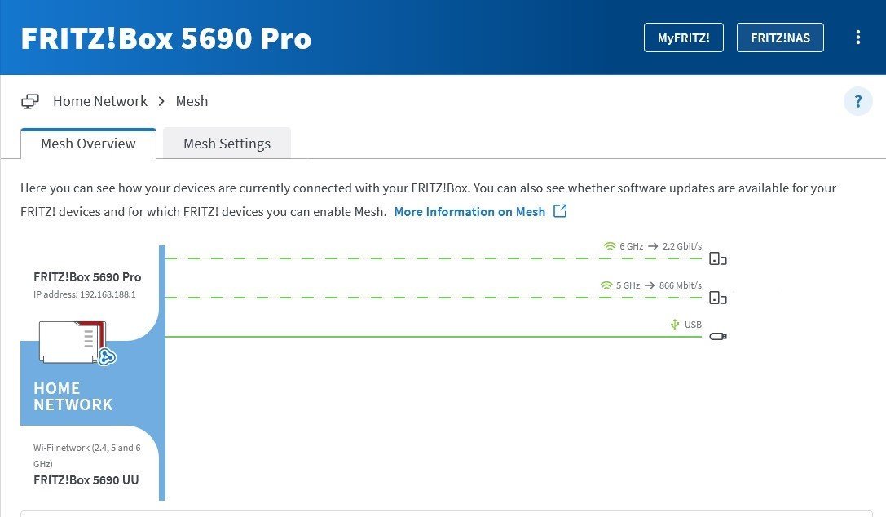Click the green 5 GHz Wi-Fi signal icon

pyautogui.click(x=606, y=285)
